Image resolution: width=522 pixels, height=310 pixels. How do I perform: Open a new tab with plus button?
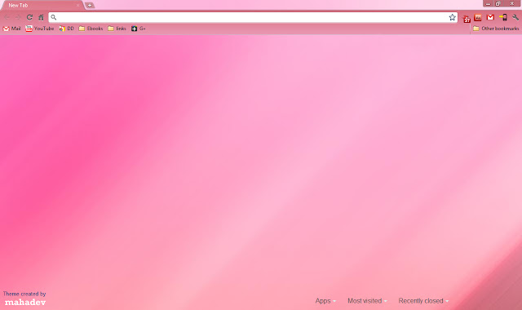(x=90, y=6)
